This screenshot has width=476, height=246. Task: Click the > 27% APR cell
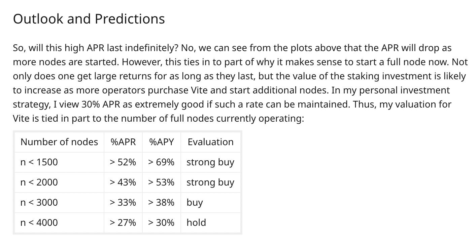123,223
